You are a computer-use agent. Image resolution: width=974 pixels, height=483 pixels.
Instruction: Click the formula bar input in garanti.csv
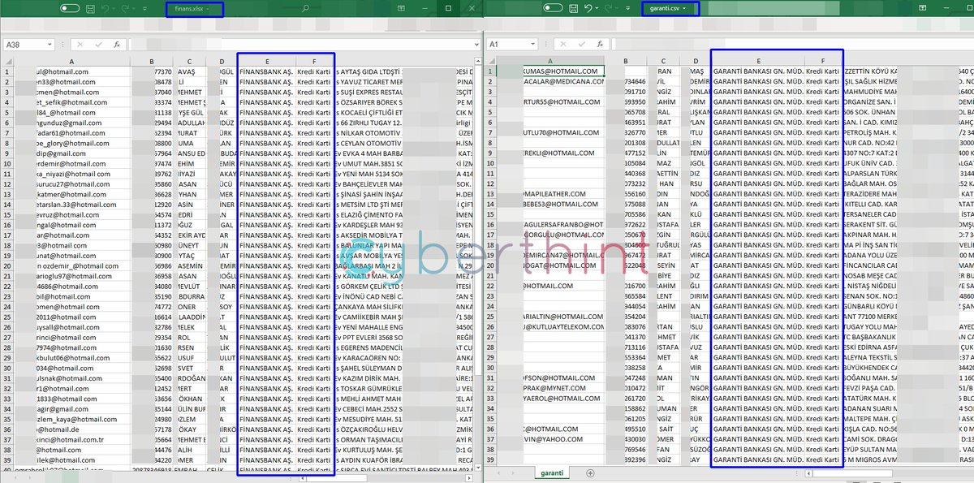coord(791,45)
